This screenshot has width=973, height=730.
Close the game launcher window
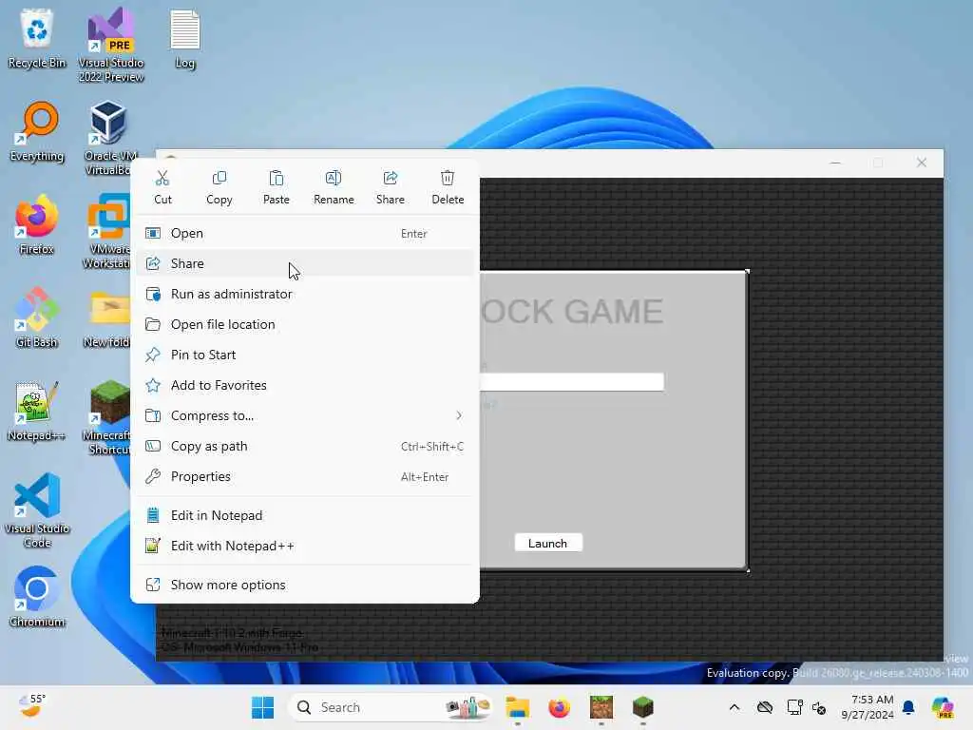(x=922, y=163)
